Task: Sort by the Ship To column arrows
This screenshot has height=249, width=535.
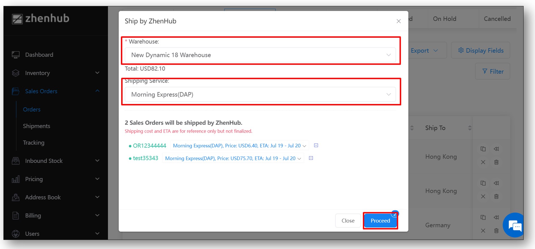Action: pyautogui.click(x=470, y=128)
